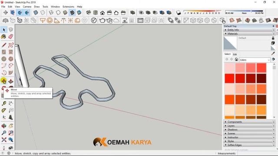Open the Draw menu
The image size is (278, 156).
(x=36, y=7)
